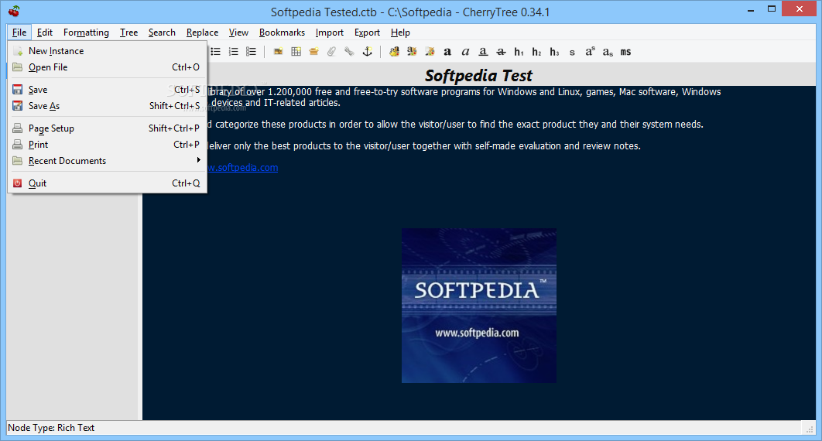This screenshot has width=822, height=441.
Task: Click the paperclip file attachment icon
Action: 331,51
